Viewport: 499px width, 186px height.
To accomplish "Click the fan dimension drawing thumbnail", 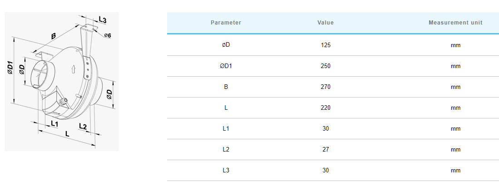I will 62,81.
